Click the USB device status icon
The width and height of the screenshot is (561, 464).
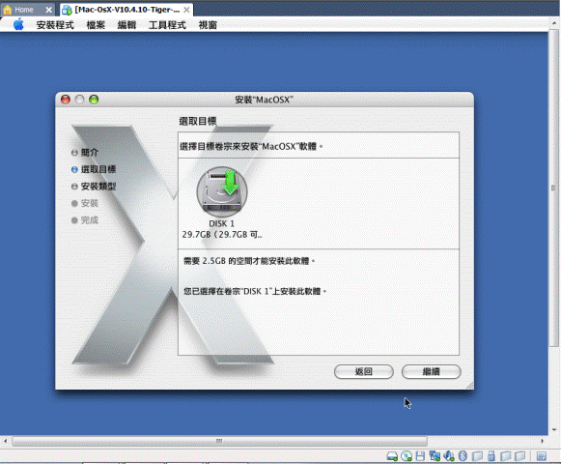(491, 455)
